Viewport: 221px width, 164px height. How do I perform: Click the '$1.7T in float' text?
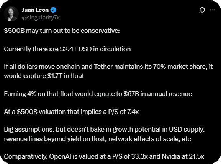point(65,76)
